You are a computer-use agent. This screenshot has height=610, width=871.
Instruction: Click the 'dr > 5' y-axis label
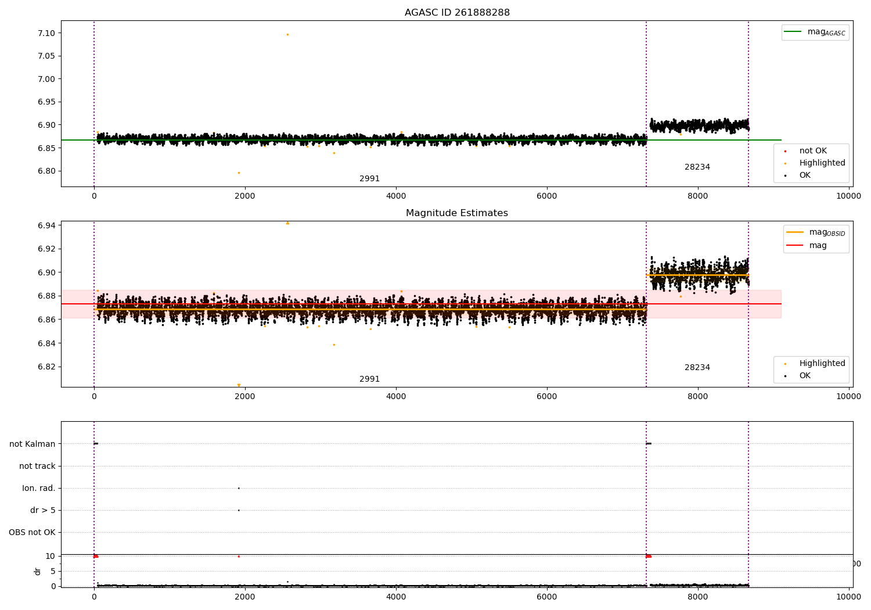click(43, 510)
